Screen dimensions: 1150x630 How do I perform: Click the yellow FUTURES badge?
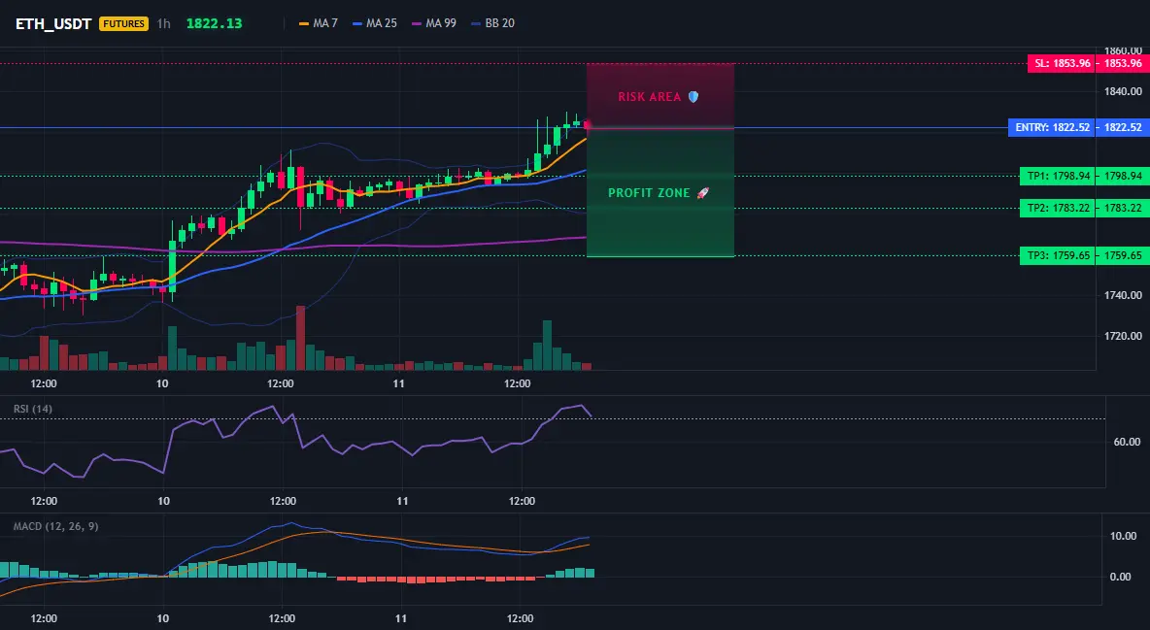(124, 23)
